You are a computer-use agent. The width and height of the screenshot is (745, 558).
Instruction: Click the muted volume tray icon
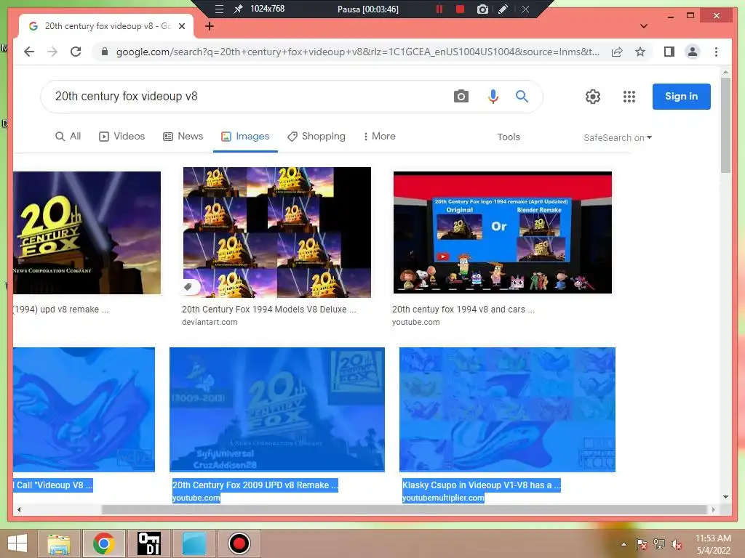click(677, 544)
